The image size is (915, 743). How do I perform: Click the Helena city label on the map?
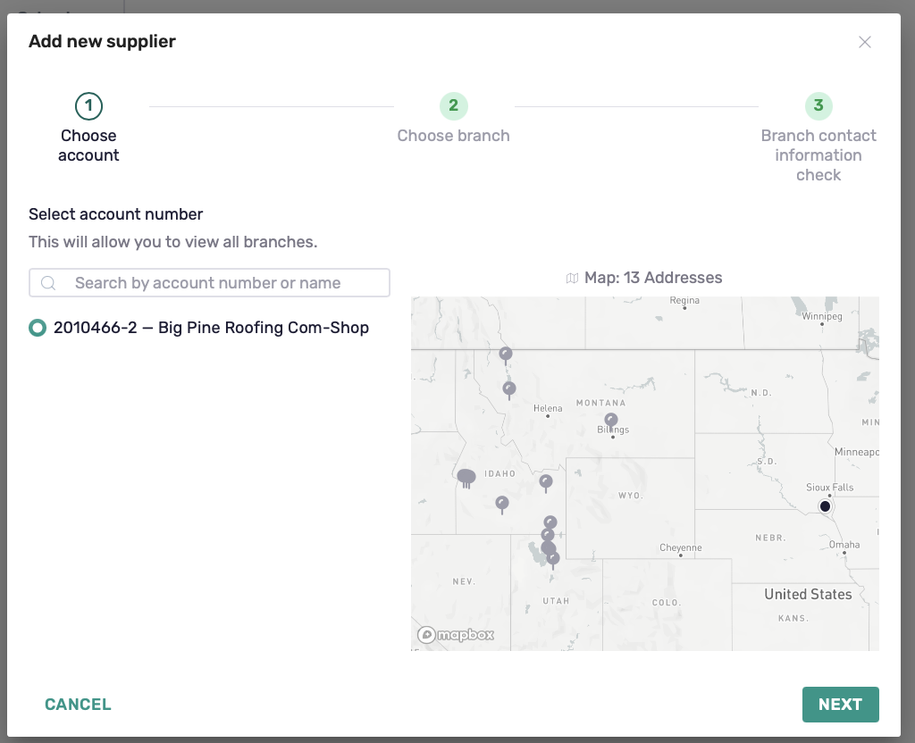[x=548, y=408]
